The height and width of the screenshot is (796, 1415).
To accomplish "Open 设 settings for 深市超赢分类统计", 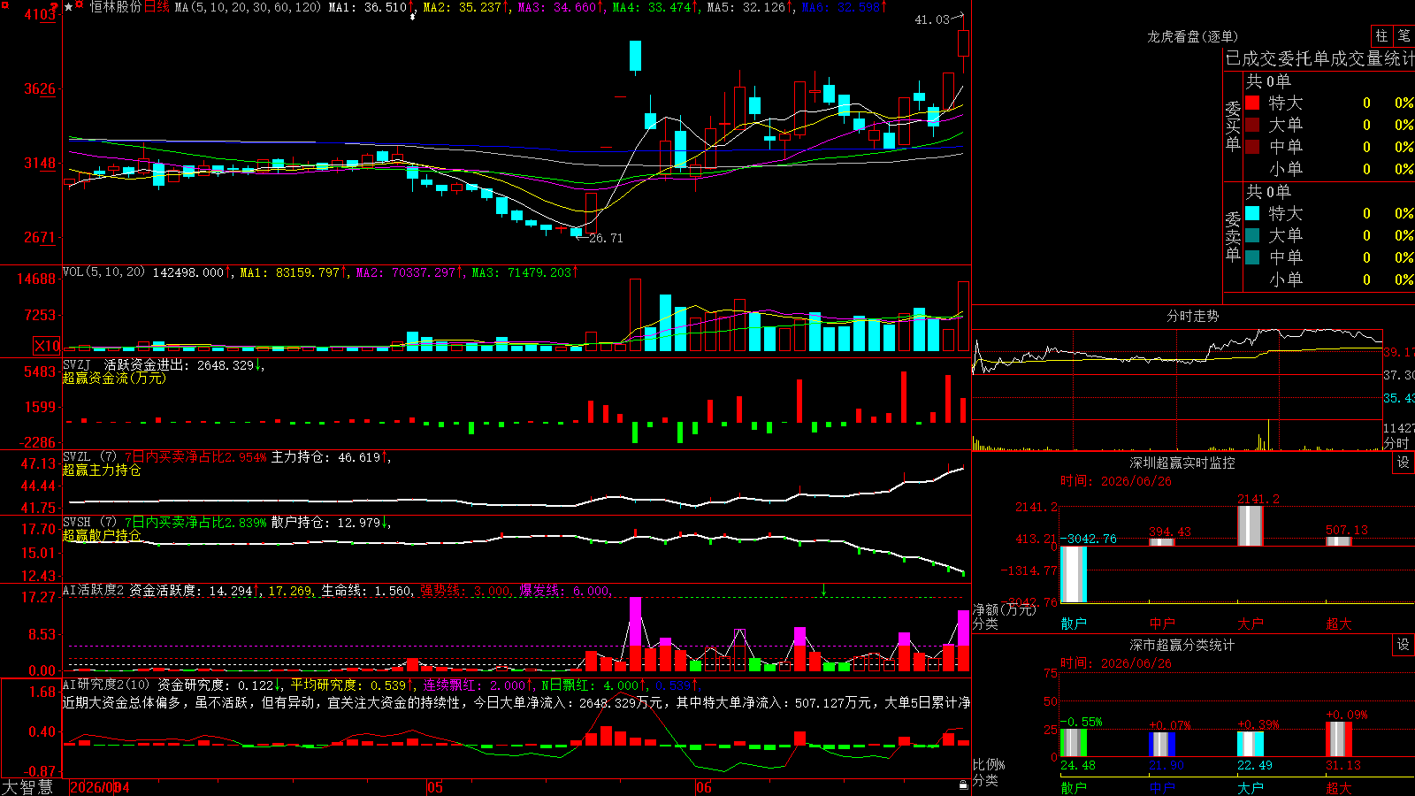I will coord(1404,645).
